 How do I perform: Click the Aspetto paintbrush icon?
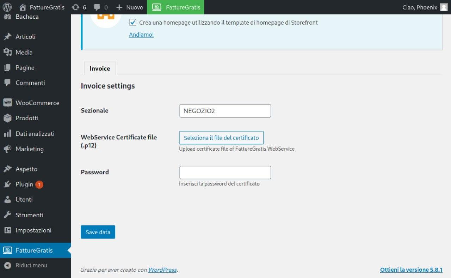tap(7, 169)
